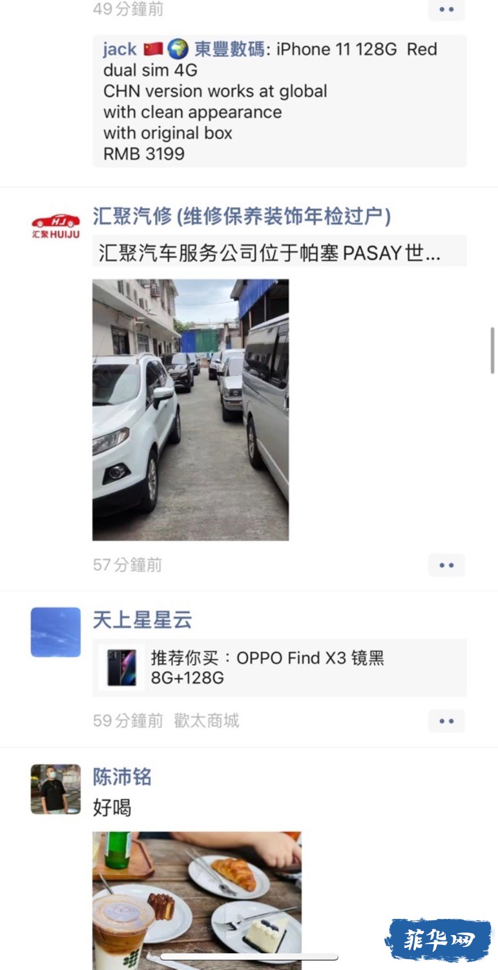Image resolution: width=498 pixels, height=970 pixels.
Task: Open the 推荐你买 OPPO Find X3 link card
Action: coord(279,668)
